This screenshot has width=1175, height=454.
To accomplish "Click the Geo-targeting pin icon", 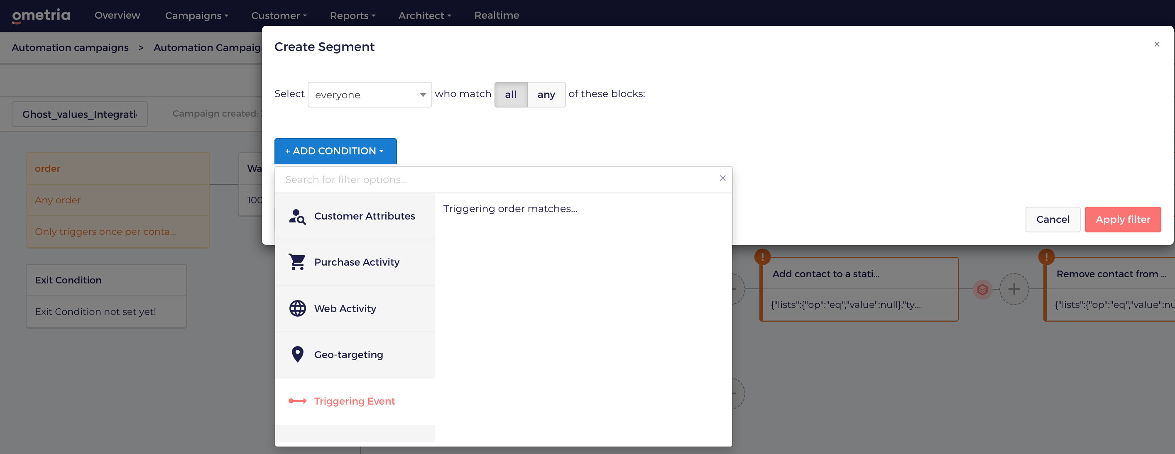I will [x=297, y=355].
